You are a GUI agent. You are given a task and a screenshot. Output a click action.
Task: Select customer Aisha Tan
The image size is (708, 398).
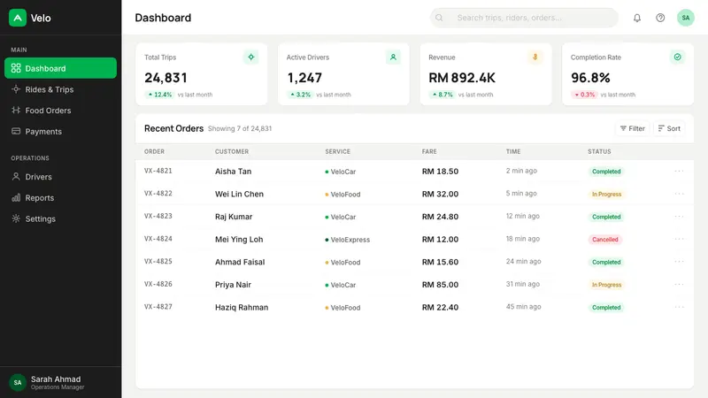pos(233,172)
